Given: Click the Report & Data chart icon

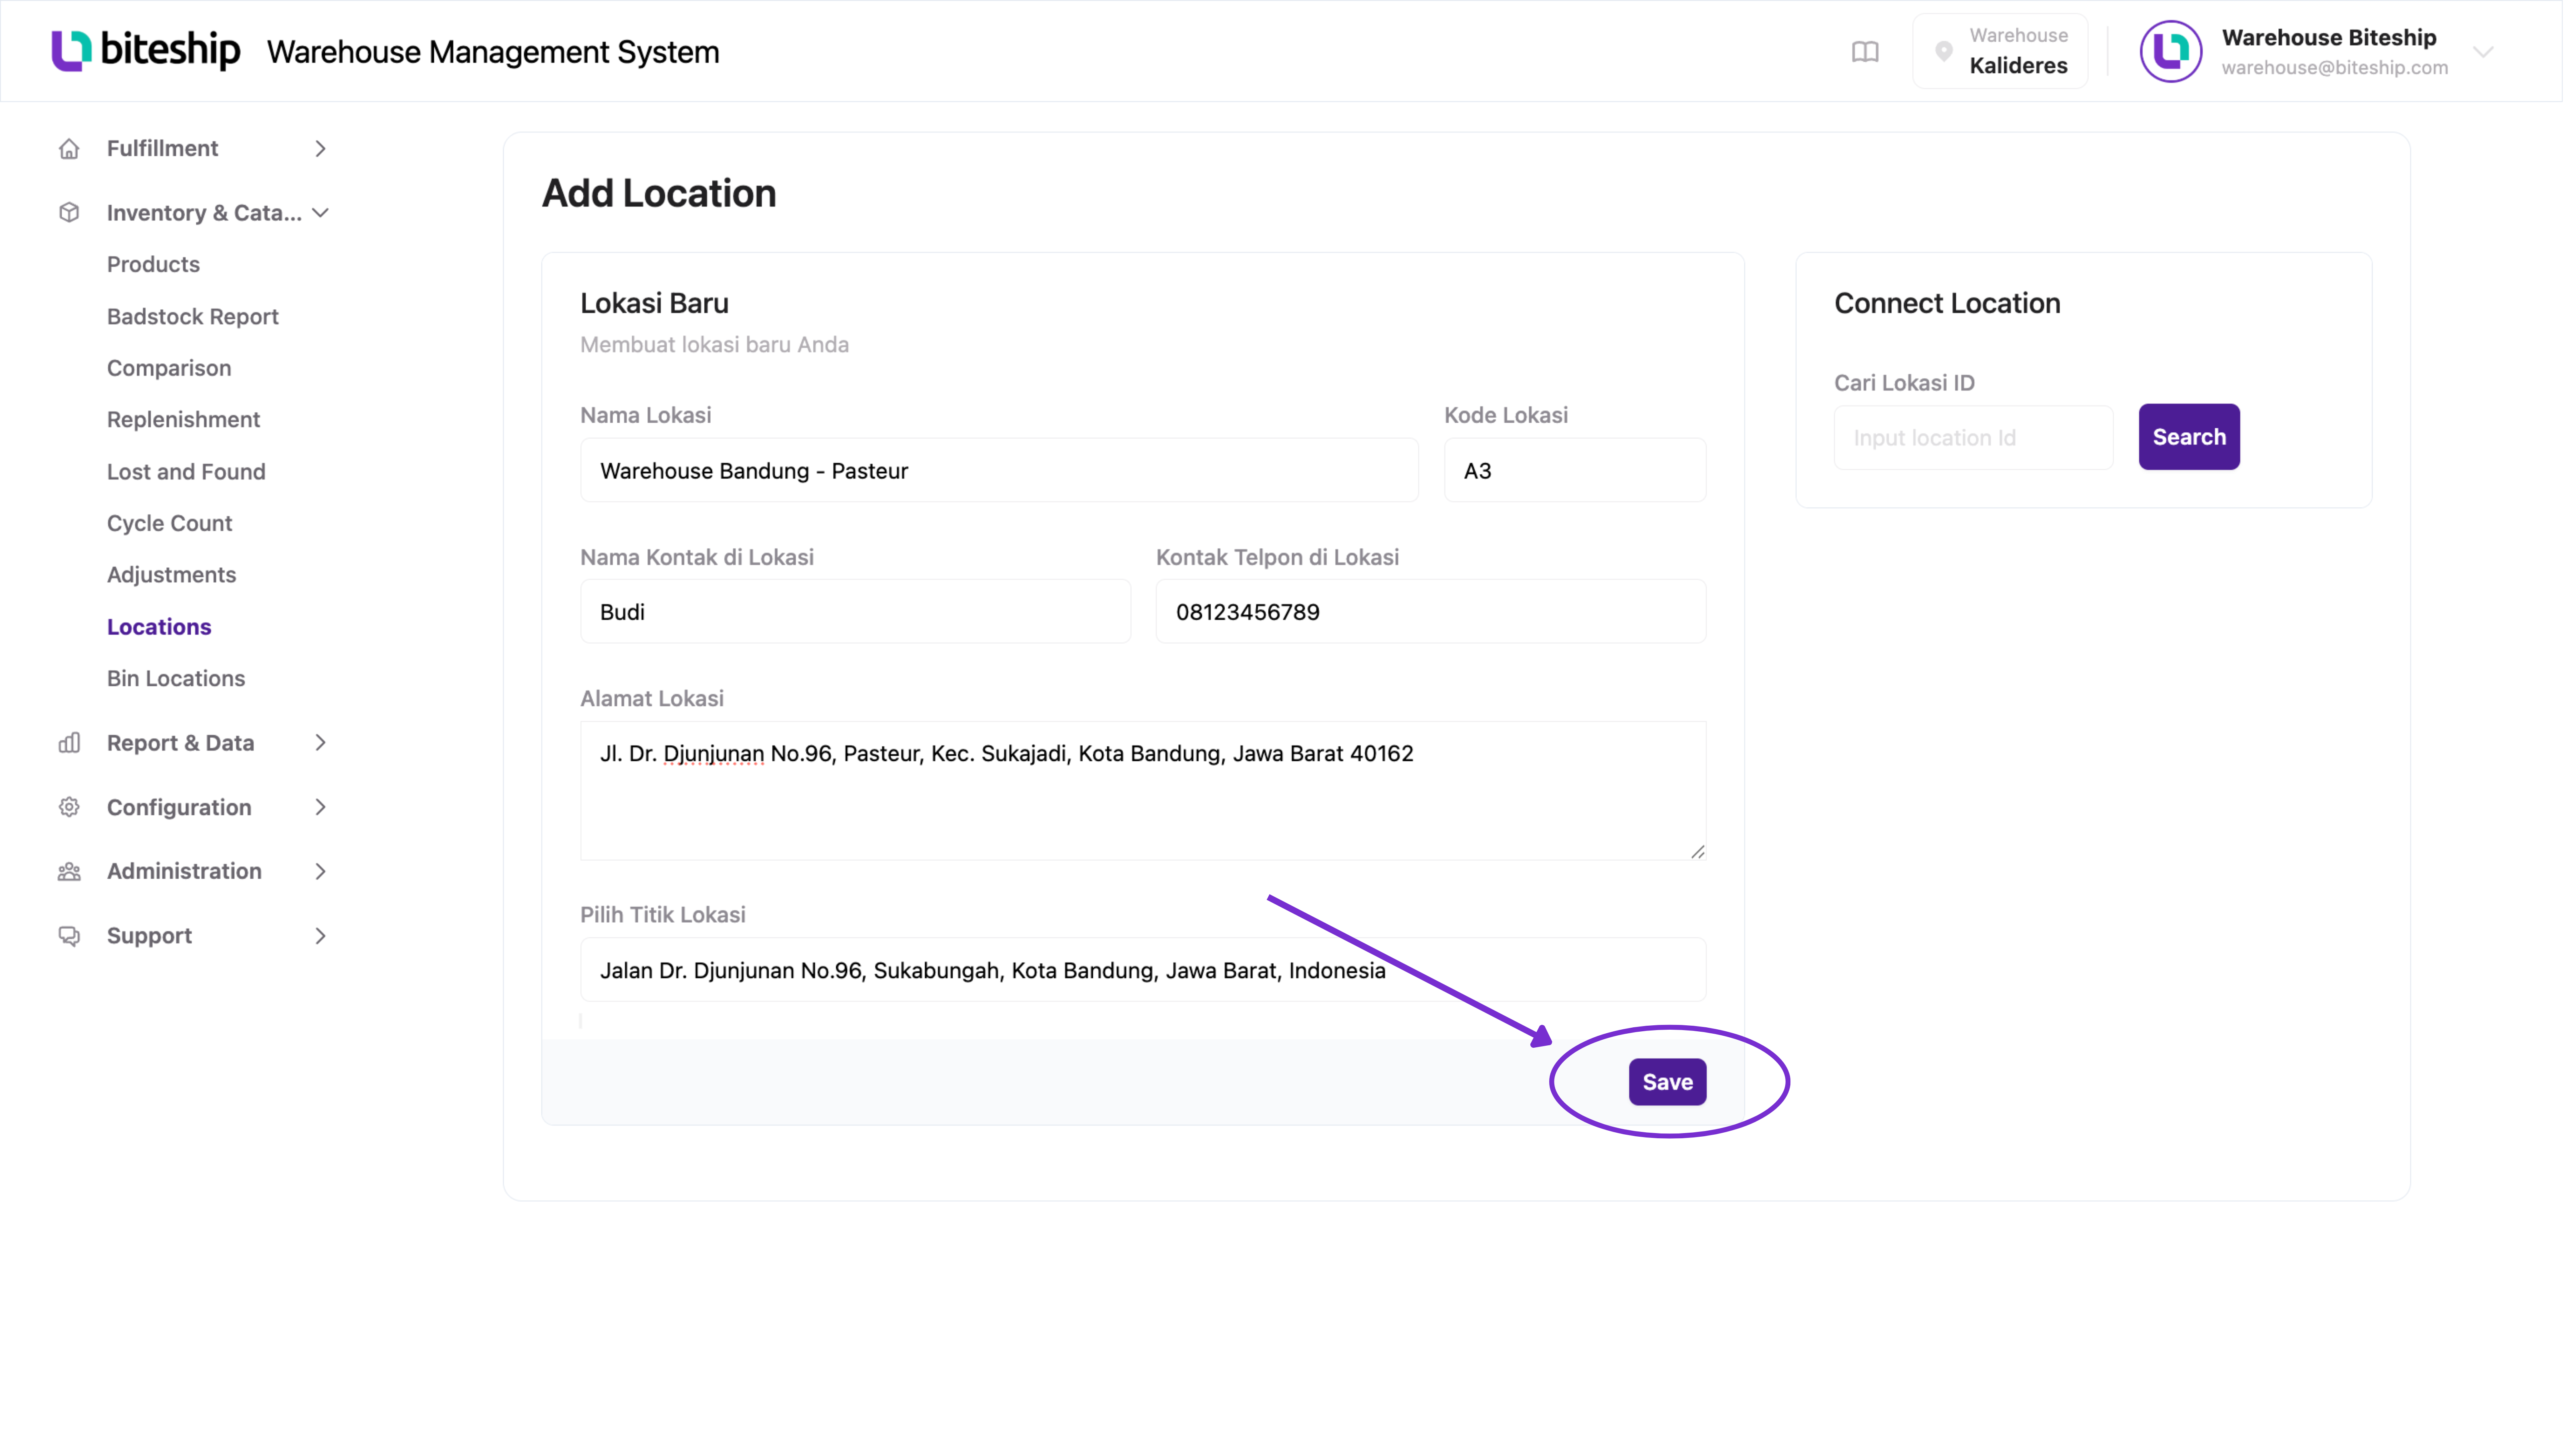Looking at the screenshot, I should (69, 743).
